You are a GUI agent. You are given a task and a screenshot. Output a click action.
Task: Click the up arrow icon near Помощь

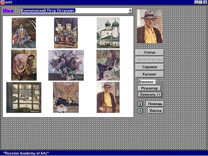[x=140, y=104]
